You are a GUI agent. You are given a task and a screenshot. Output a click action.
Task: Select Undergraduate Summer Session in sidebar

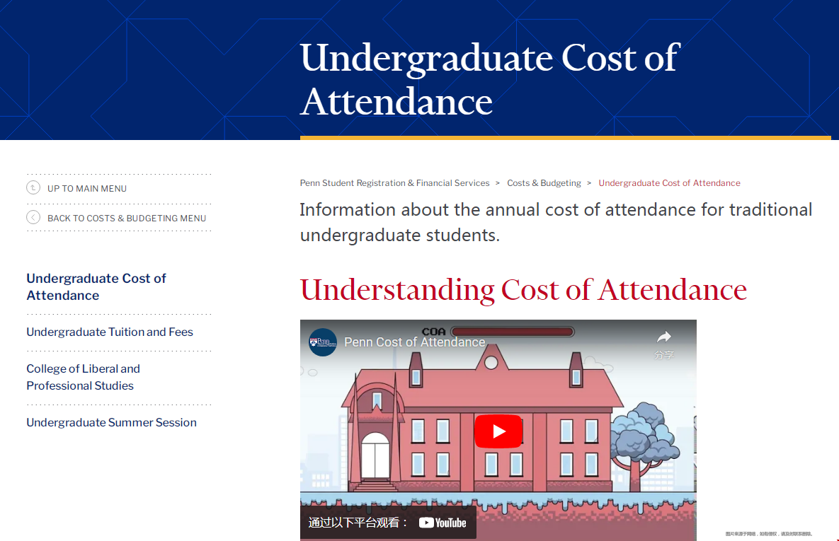111,422
